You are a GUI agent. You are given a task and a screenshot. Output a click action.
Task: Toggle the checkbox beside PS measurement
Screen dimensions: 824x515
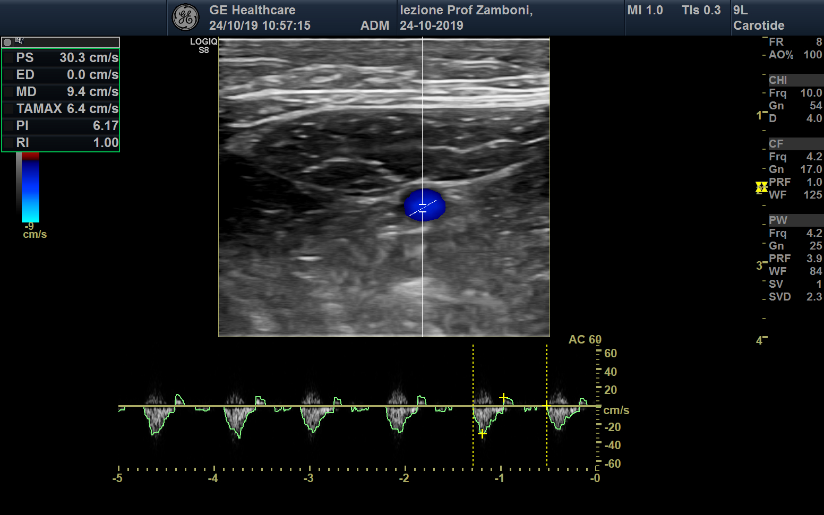(8, 58)
